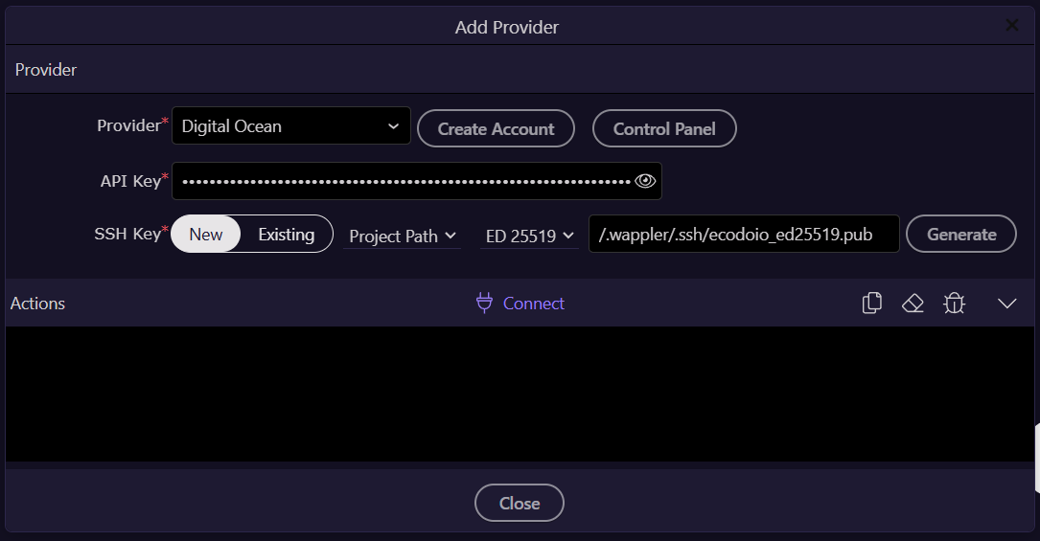Viewport: 1040px width, 541px height.
Task: Click the SSH key file path field
Action: 744,235
